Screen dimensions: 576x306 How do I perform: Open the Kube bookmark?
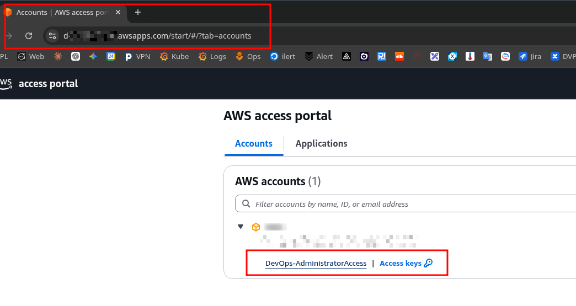click(x=174, y=56)
